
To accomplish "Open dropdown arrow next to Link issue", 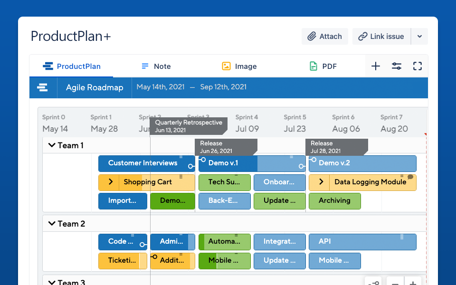I will coord(419,37).
